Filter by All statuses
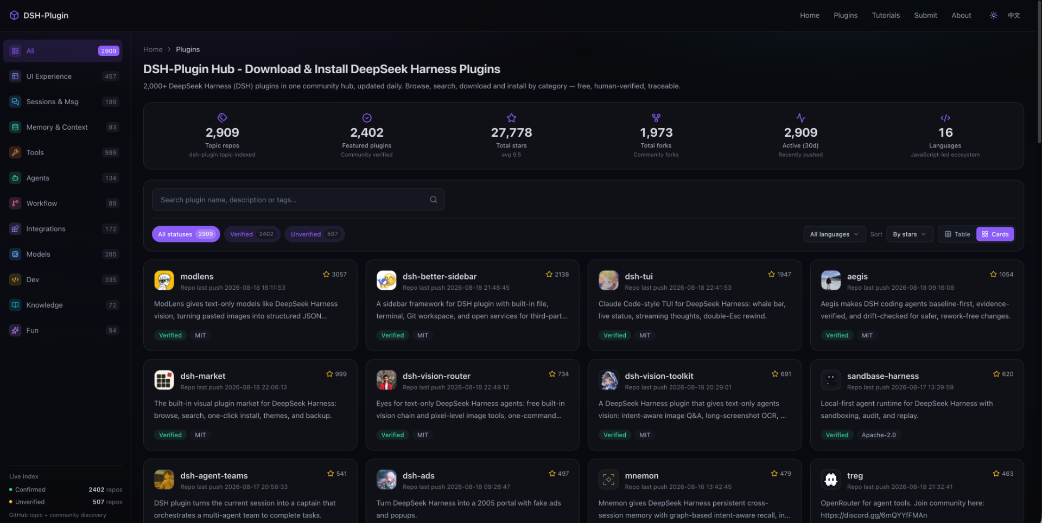 coord(186,234)
